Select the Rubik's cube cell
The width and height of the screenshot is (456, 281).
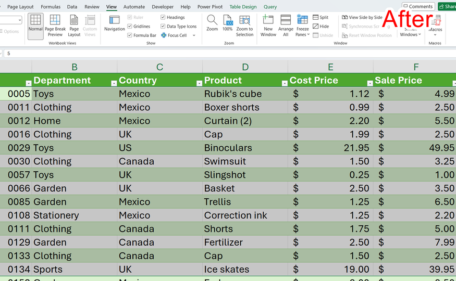[245, 94]
